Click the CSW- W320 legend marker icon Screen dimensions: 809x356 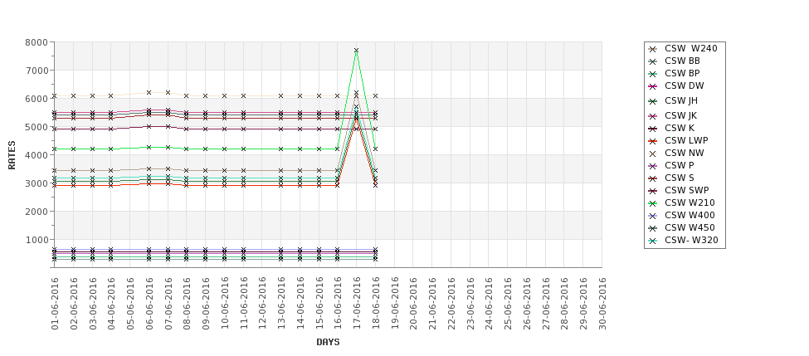click(x=653, y=241)
